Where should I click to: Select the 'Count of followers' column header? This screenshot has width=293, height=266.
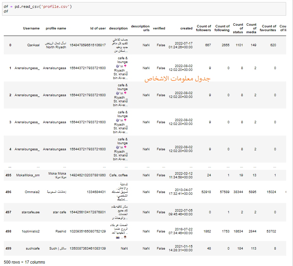[204, 28]
